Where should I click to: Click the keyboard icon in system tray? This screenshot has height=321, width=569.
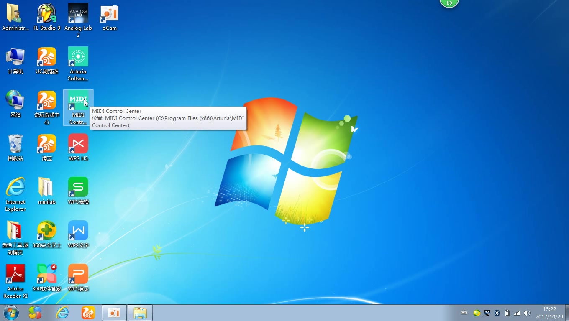[464, 313]
